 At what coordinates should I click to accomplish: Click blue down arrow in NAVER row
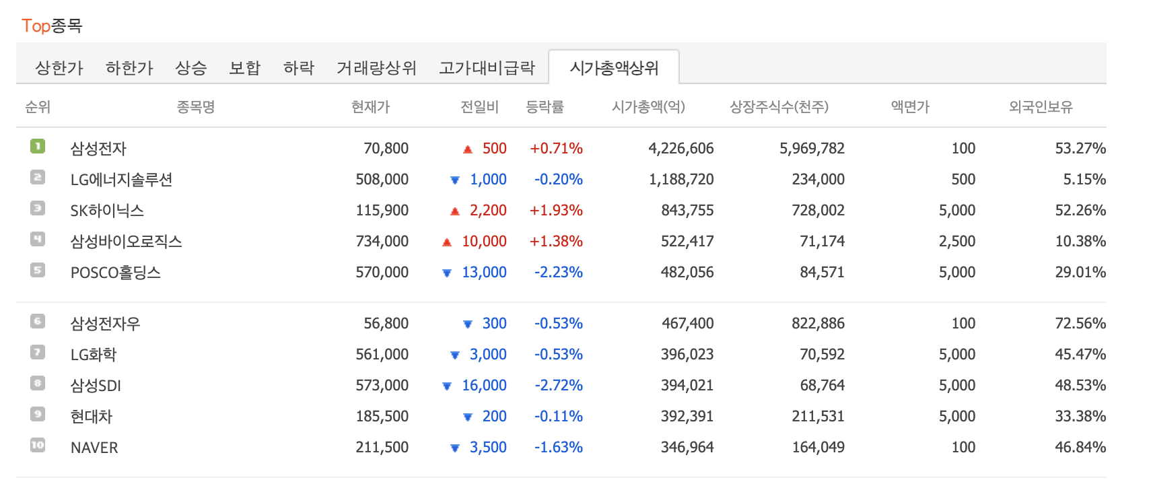click(455, 448)
